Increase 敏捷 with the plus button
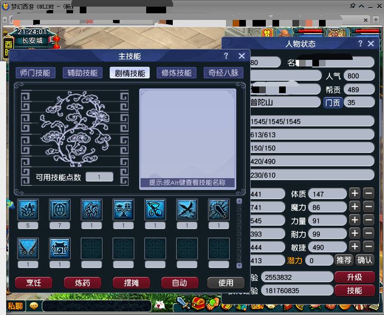384x315 pixels. coord(355,247)
